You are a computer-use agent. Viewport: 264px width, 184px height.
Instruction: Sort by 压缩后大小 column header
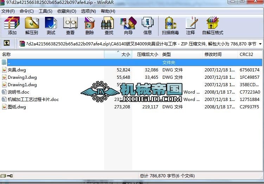(146, 54)
